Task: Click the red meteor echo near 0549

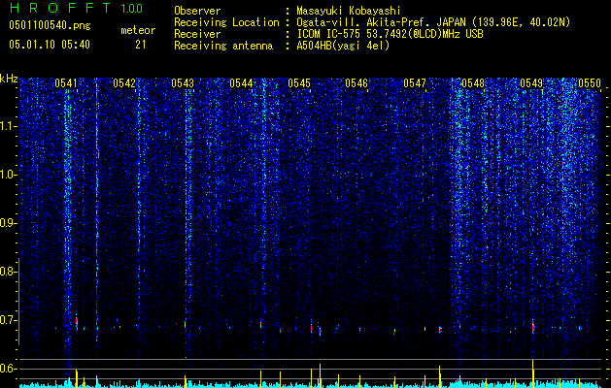Action: 533,327
